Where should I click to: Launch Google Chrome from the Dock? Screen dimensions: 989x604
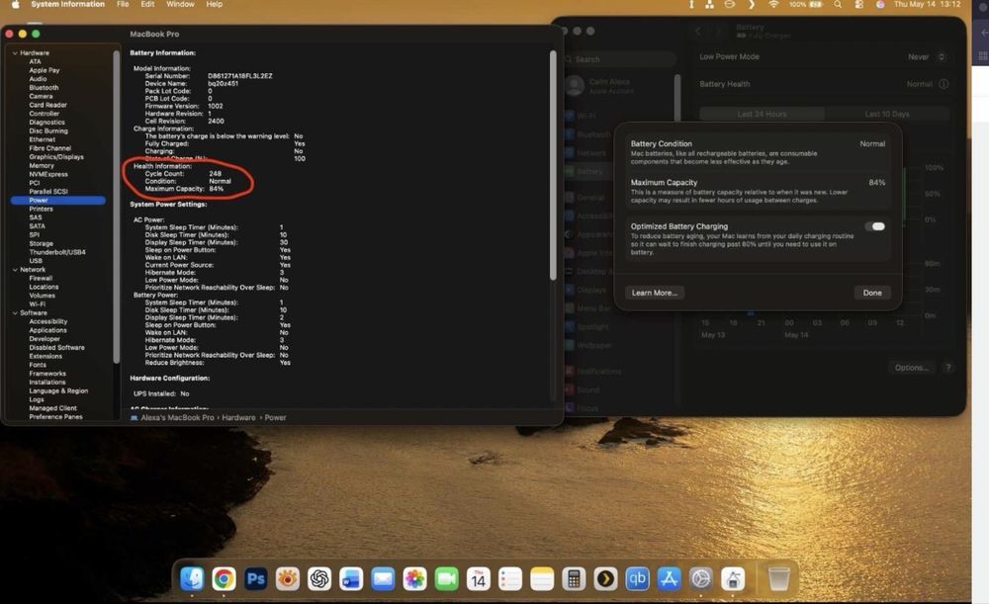click(224, 578)
